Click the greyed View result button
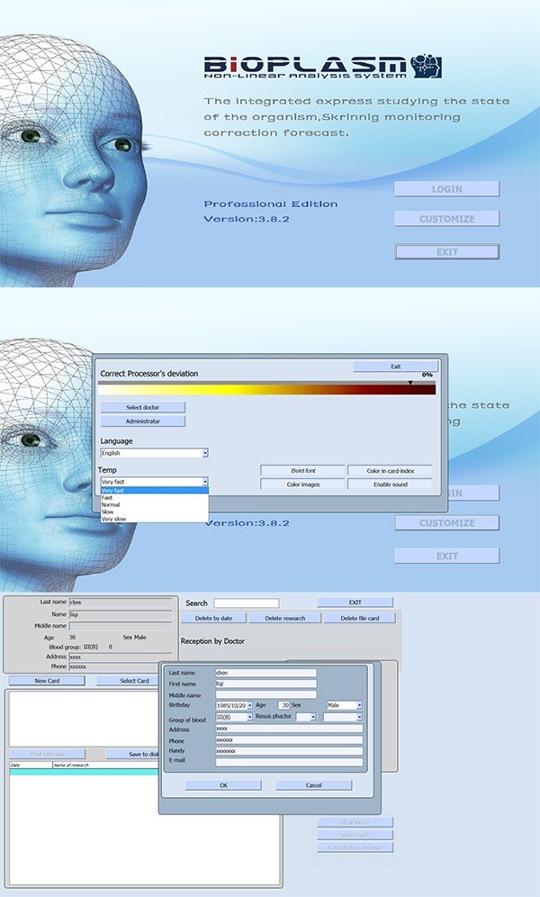540x897 pixels. click(x=355, y=835)
